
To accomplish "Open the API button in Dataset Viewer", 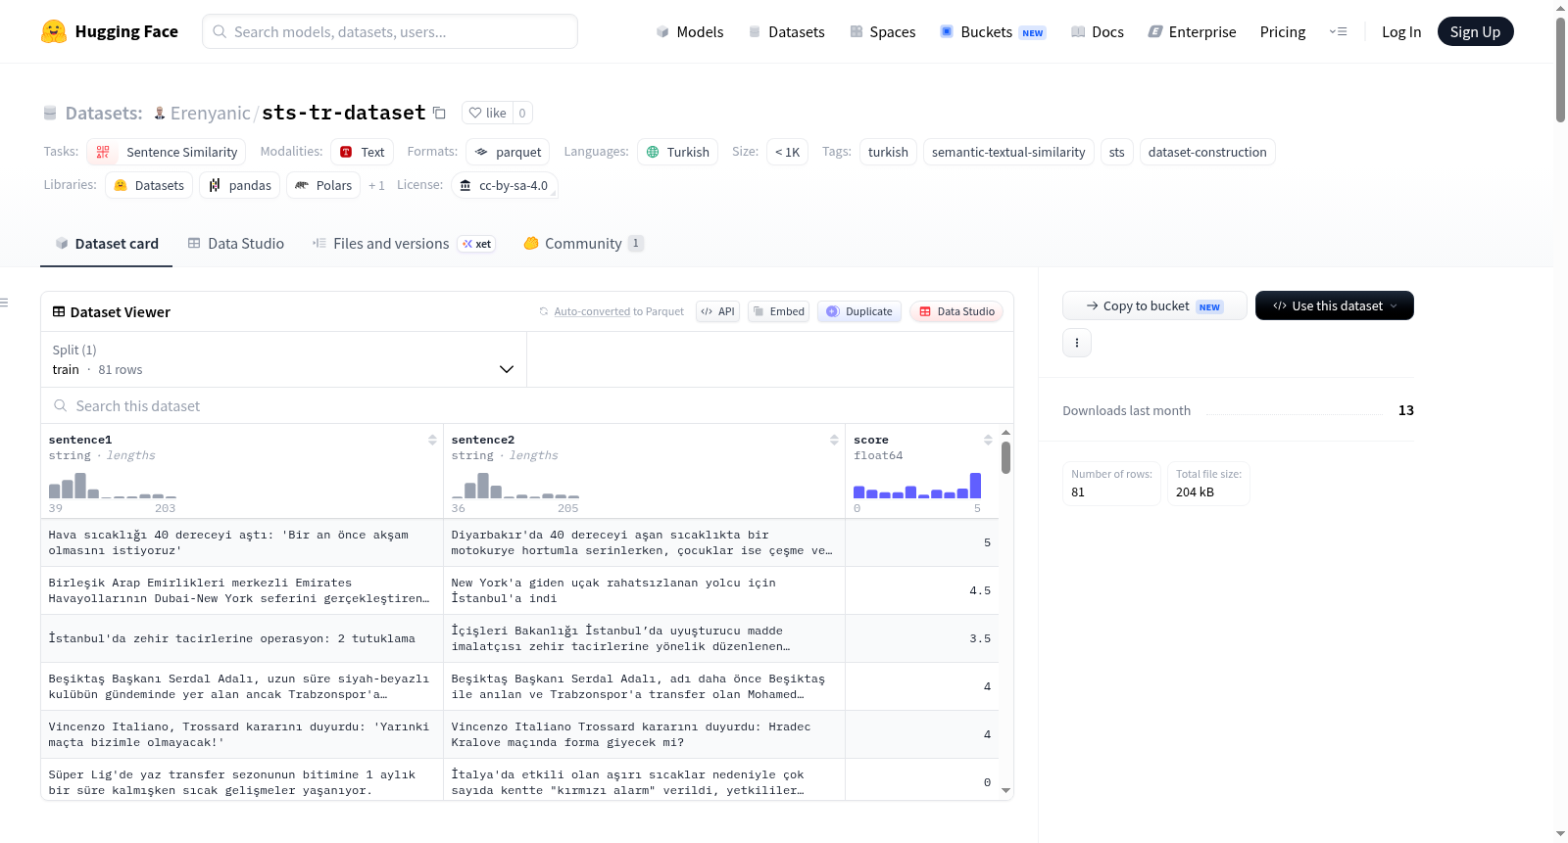I will [717, 311].
